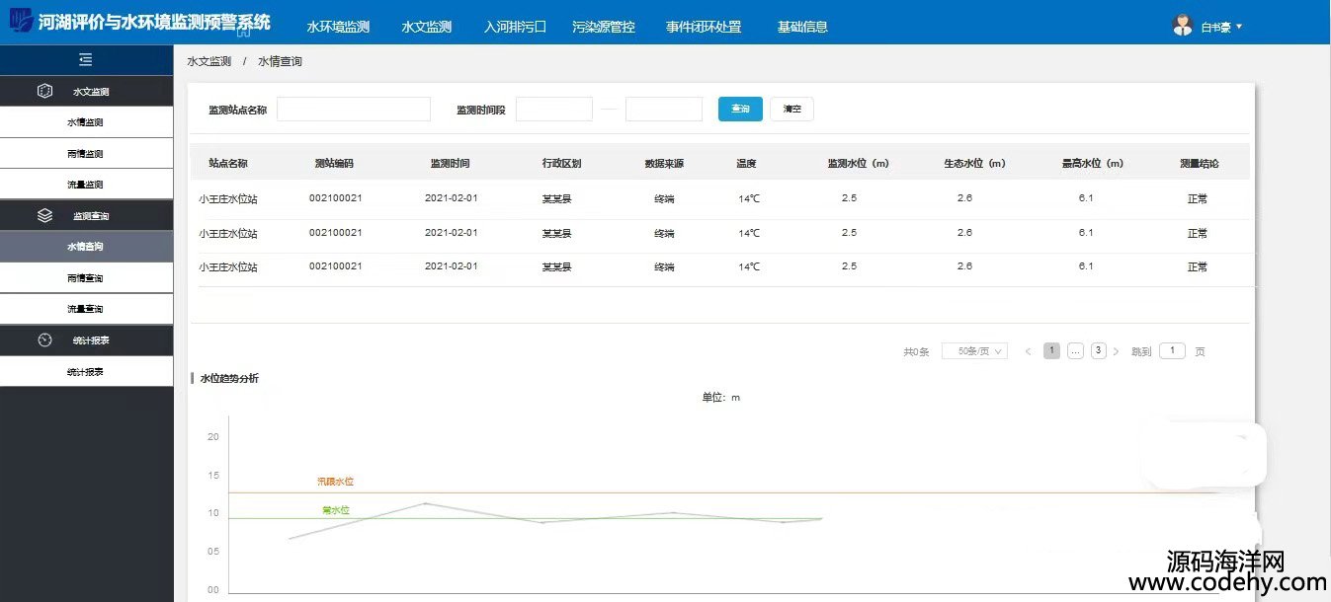Select 雨情查询 in the sidebar

pos(86,278)
